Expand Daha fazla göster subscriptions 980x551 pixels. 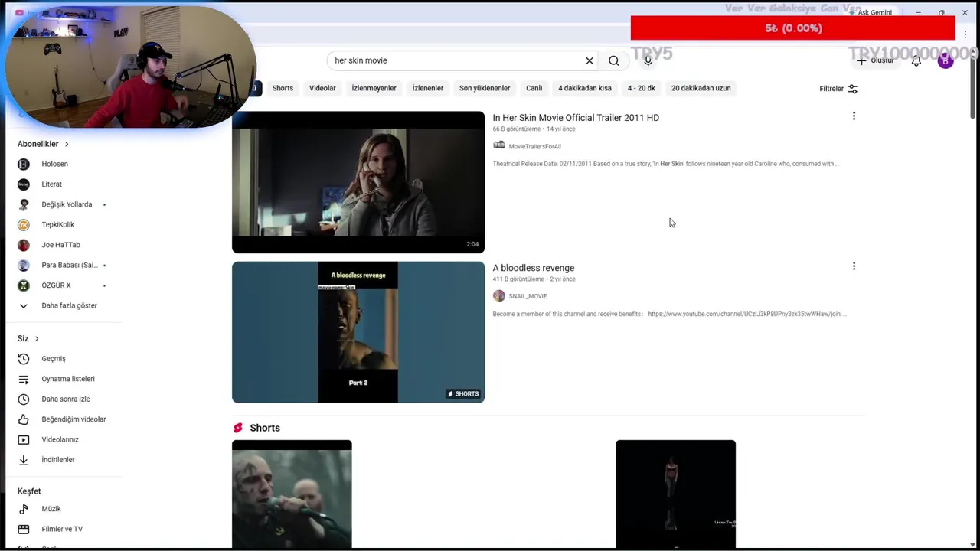point(57,305)
